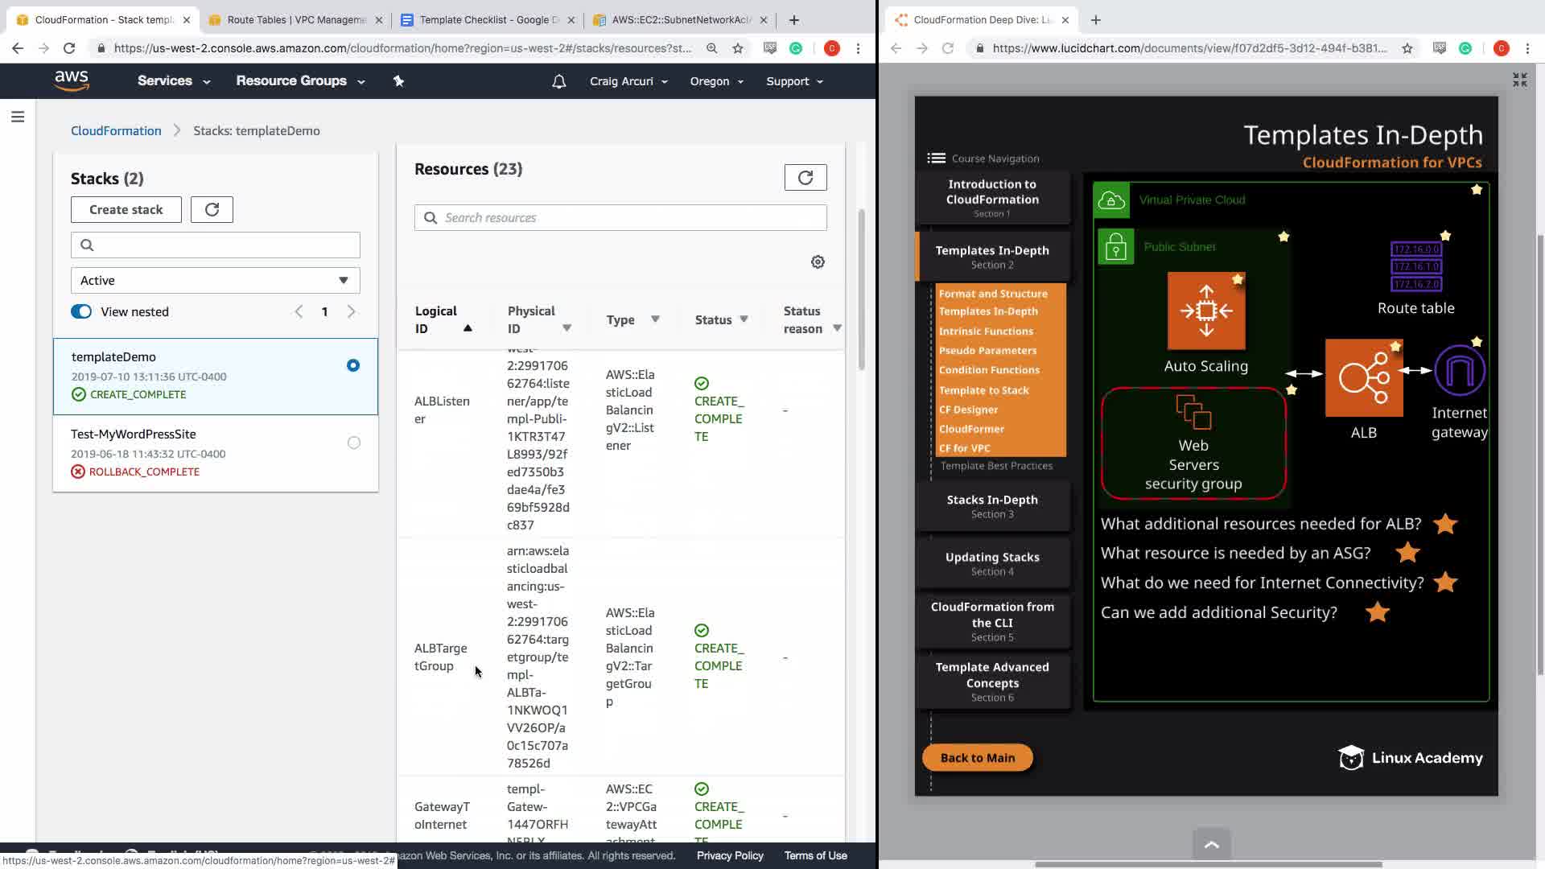Click the Create stack button

[x=126, y=210]
